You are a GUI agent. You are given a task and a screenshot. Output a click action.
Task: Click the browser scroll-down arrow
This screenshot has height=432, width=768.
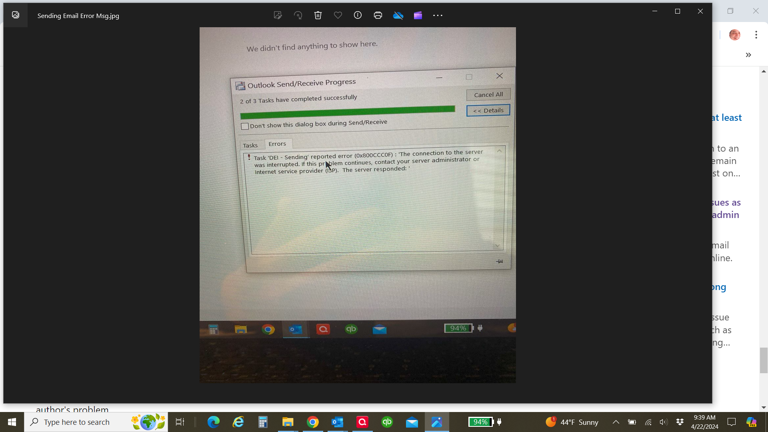(x=764, y=407)
